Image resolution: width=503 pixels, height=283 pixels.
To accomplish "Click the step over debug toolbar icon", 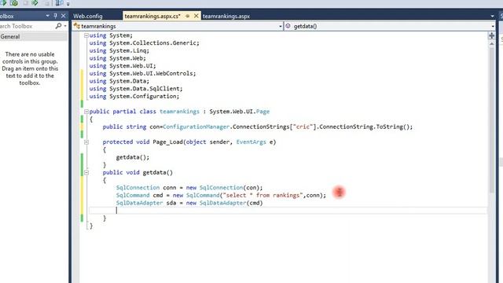I will [35, 3].
